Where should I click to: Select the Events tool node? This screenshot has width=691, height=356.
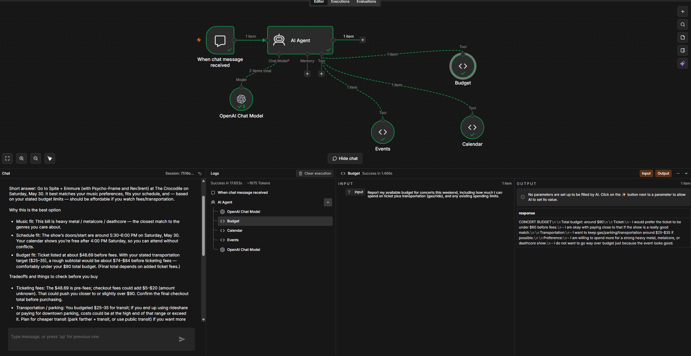coord(382,132)
